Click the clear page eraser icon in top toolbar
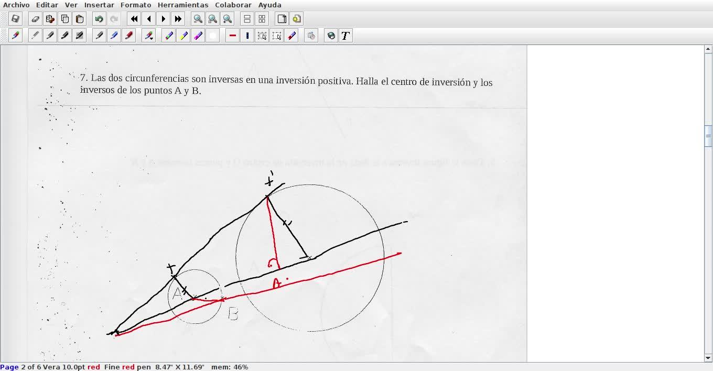Viewport: 713px width, 371px height. pyautogui.click(x=36, y=19)
